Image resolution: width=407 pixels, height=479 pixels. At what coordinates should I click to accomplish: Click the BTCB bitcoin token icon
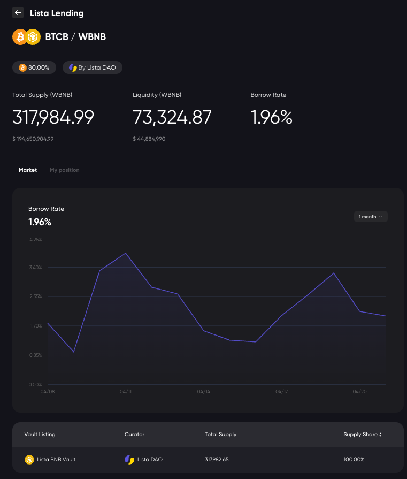tap(20, 37)
